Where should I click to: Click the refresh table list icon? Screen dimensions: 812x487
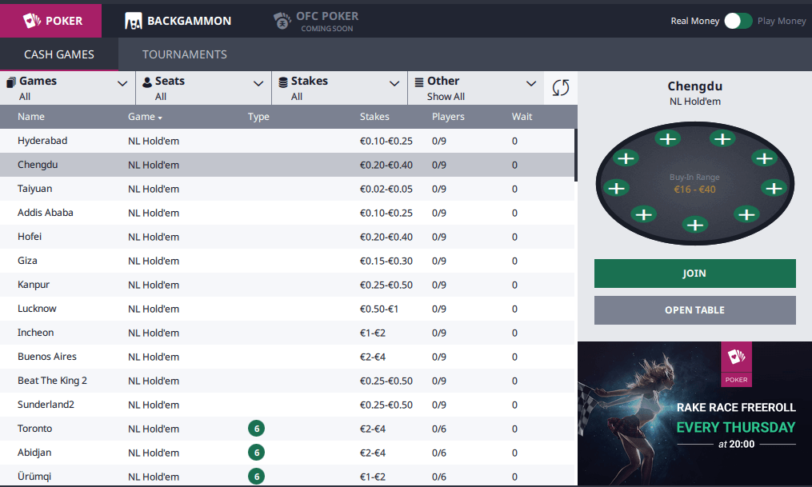(x=561, y=88)
